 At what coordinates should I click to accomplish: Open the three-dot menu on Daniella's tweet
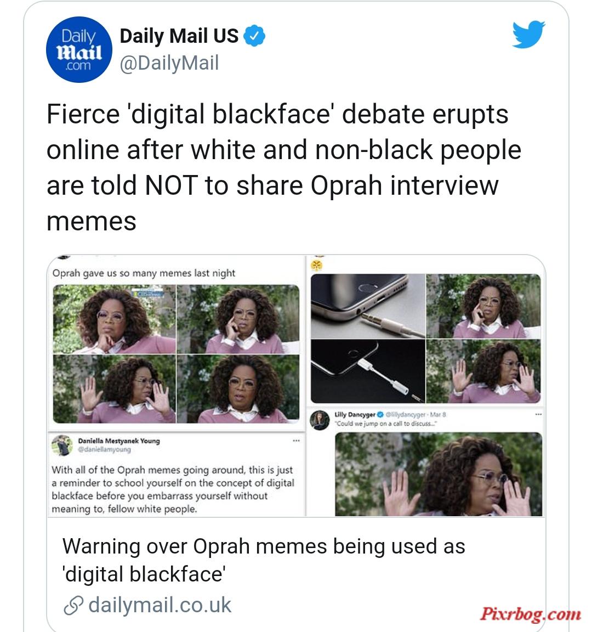tap(297, 441)
